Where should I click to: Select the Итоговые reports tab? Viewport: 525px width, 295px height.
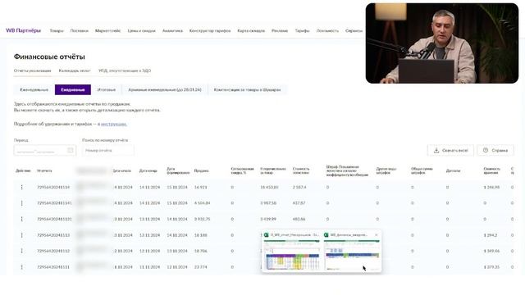107,89
